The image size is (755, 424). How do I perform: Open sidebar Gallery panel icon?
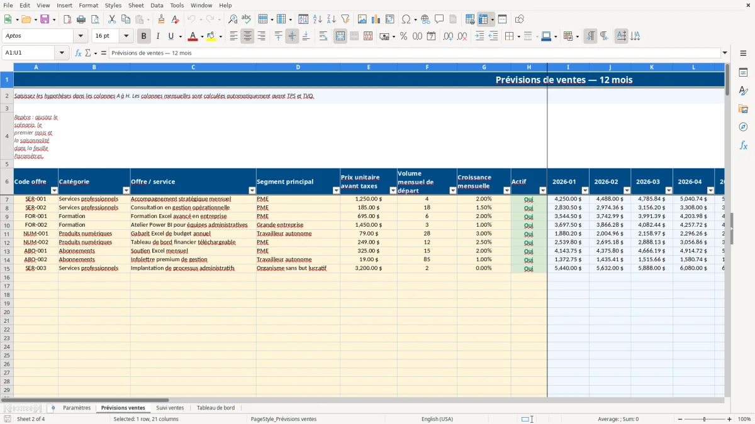(x=743, y=109)
